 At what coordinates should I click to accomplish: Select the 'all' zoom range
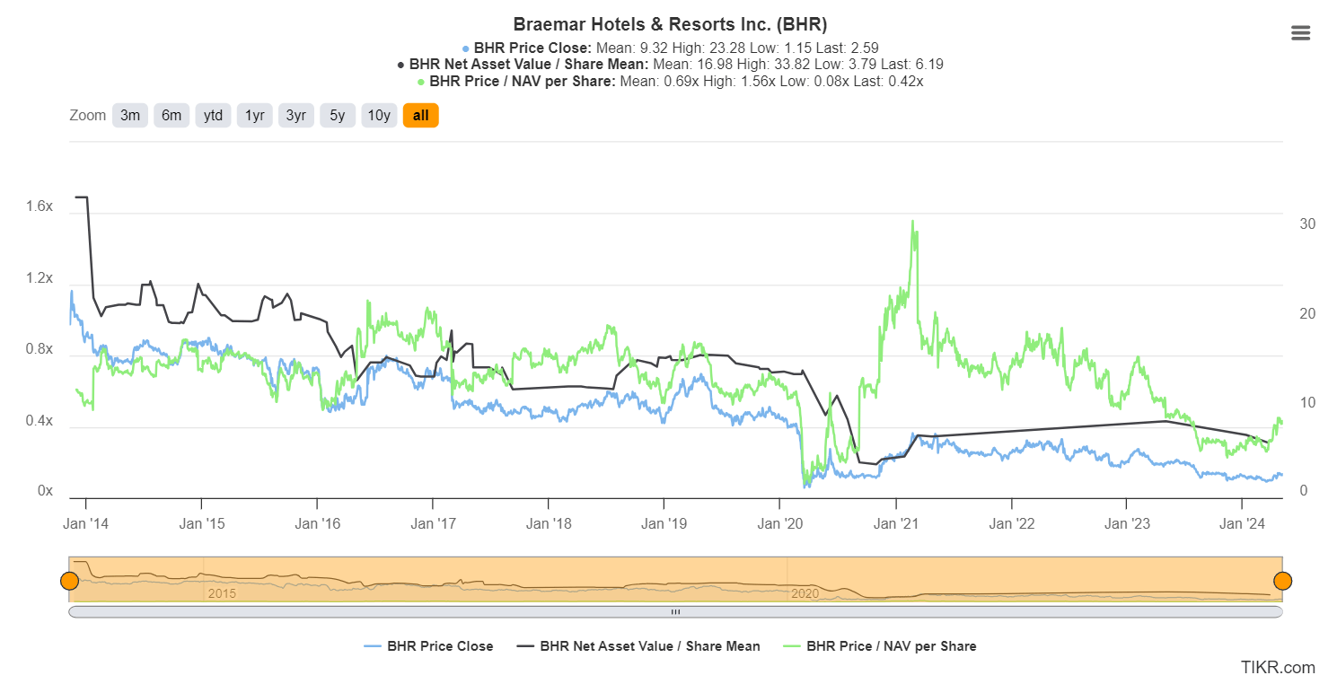[420, 115]
